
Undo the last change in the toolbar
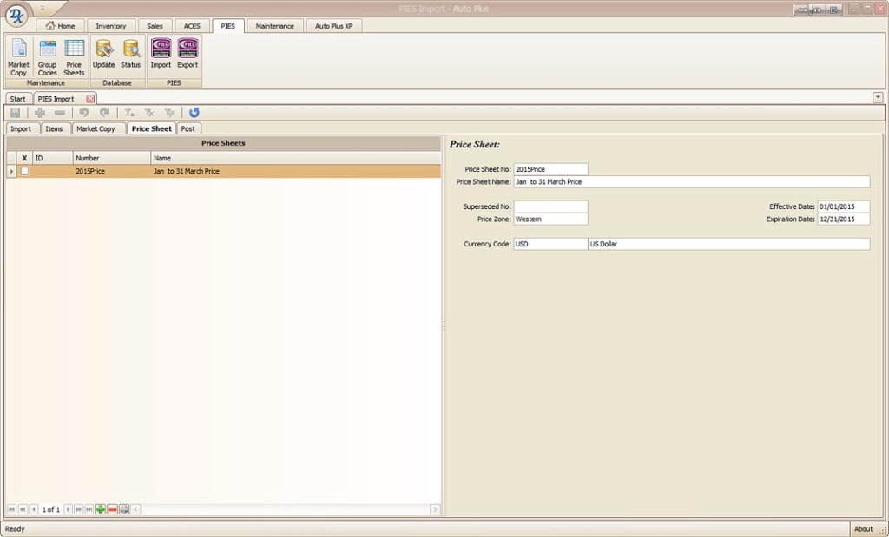(x=84, y=113)
